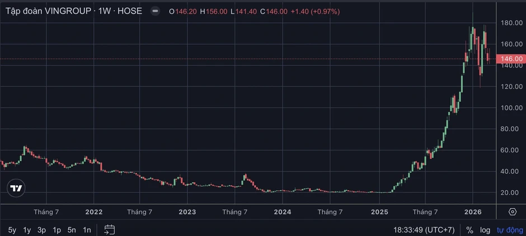Open timezone menu at 18:33:49 (UTC+7)
This screenshot has height=236, width=526.
pyautogui.click(x=424, y=230)
